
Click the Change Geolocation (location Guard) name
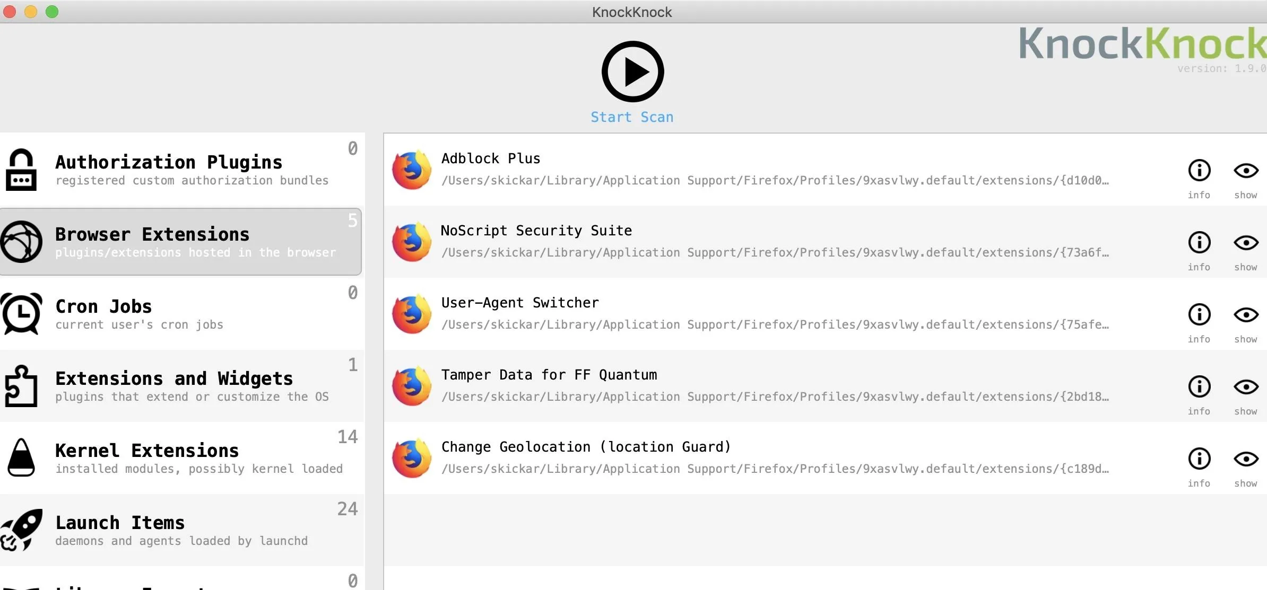[586, 447]
